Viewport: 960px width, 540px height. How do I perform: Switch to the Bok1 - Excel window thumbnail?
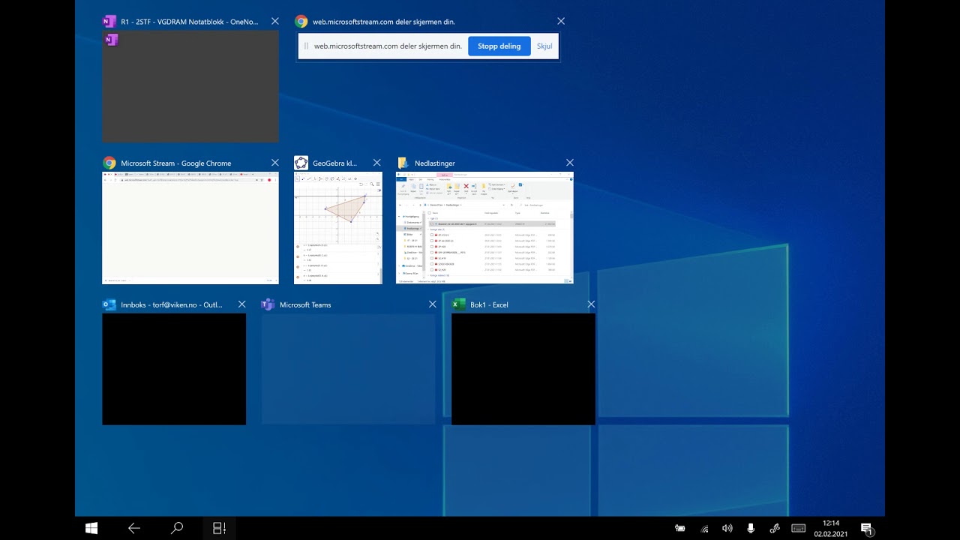523,369
